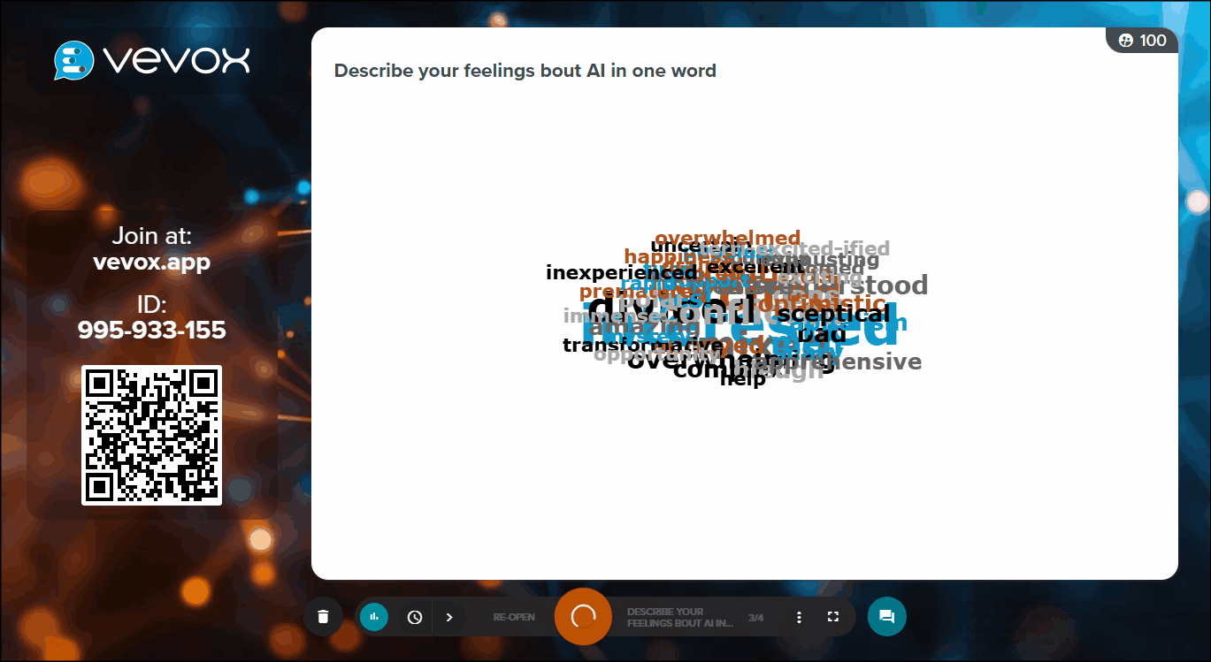Click the vevox.app join address
Image resolution: width=1211 pixels, height=662 pixels.
pos(151,263)
